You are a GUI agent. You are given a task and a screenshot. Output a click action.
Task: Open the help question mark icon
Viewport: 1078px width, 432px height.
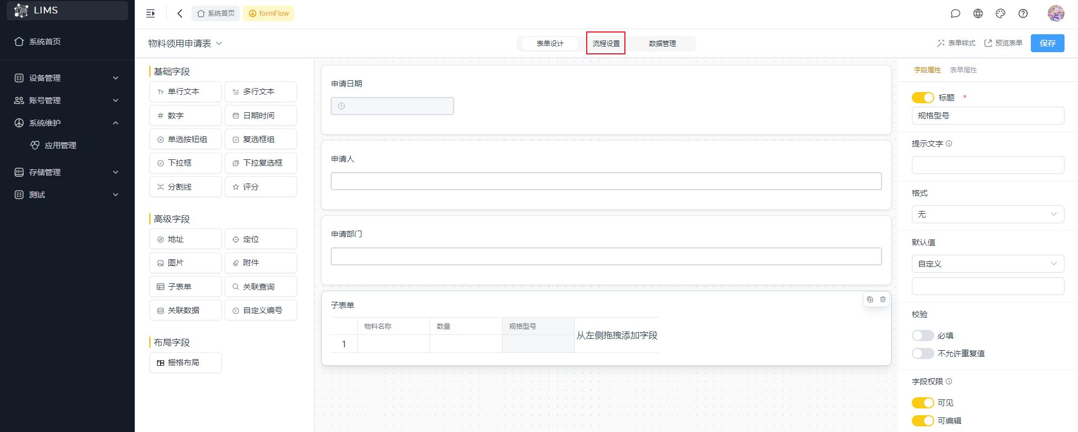1023,13
